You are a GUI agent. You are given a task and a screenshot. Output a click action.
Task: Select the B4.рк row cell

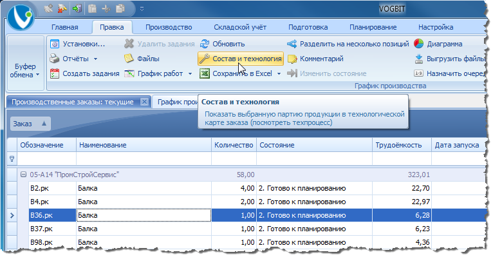(53, 202)
